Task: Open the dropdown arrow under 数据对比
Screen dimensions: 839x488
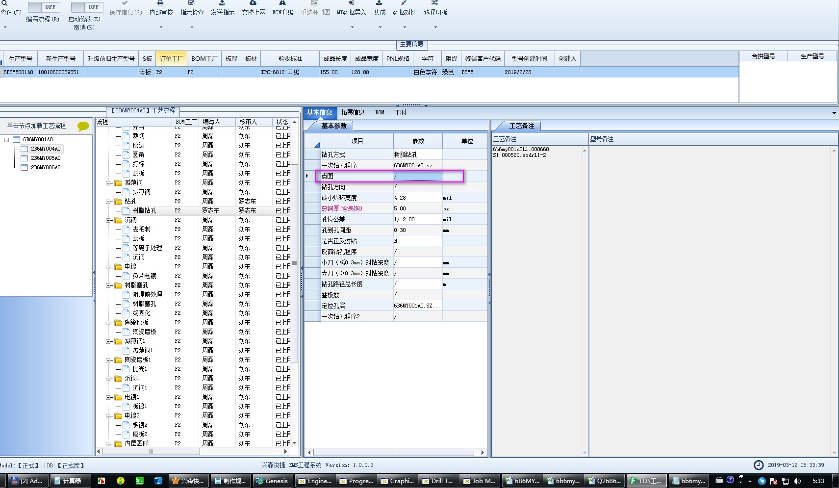Action: pyautogui.click(x=405, y=27)
